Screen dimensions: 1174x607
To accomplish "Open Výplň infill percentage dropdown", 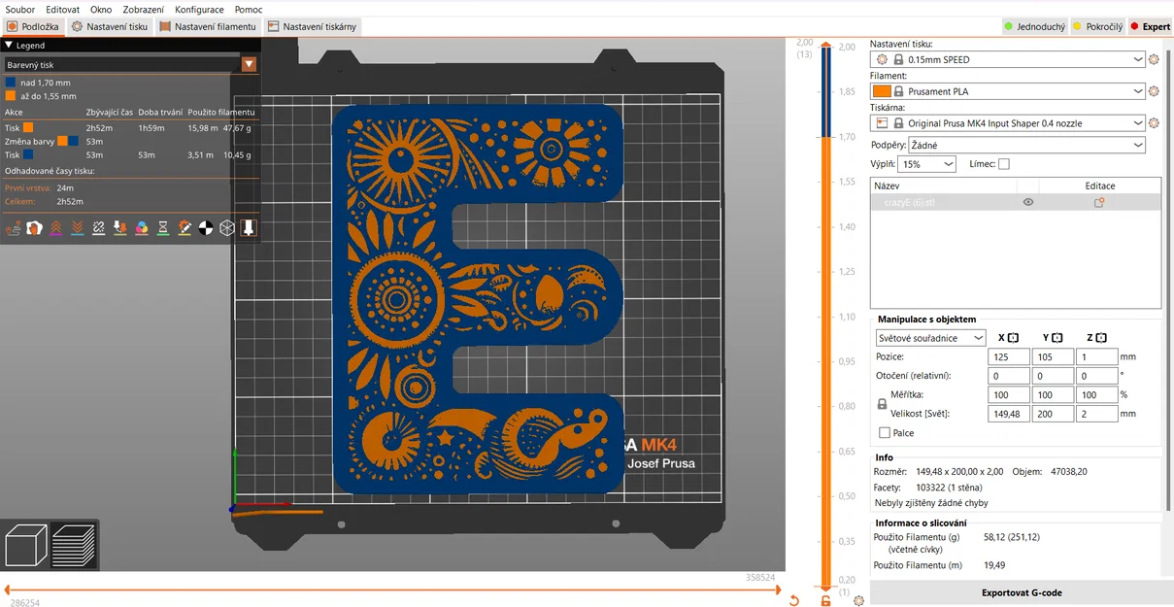I will pyautogui.click(x=927, y=164).
